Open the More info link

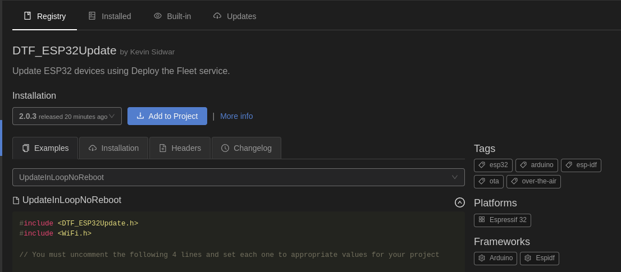coord(236,116)
